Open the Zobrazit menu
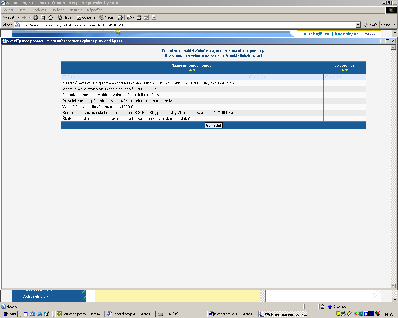398x318 pixels. point(40,10)
